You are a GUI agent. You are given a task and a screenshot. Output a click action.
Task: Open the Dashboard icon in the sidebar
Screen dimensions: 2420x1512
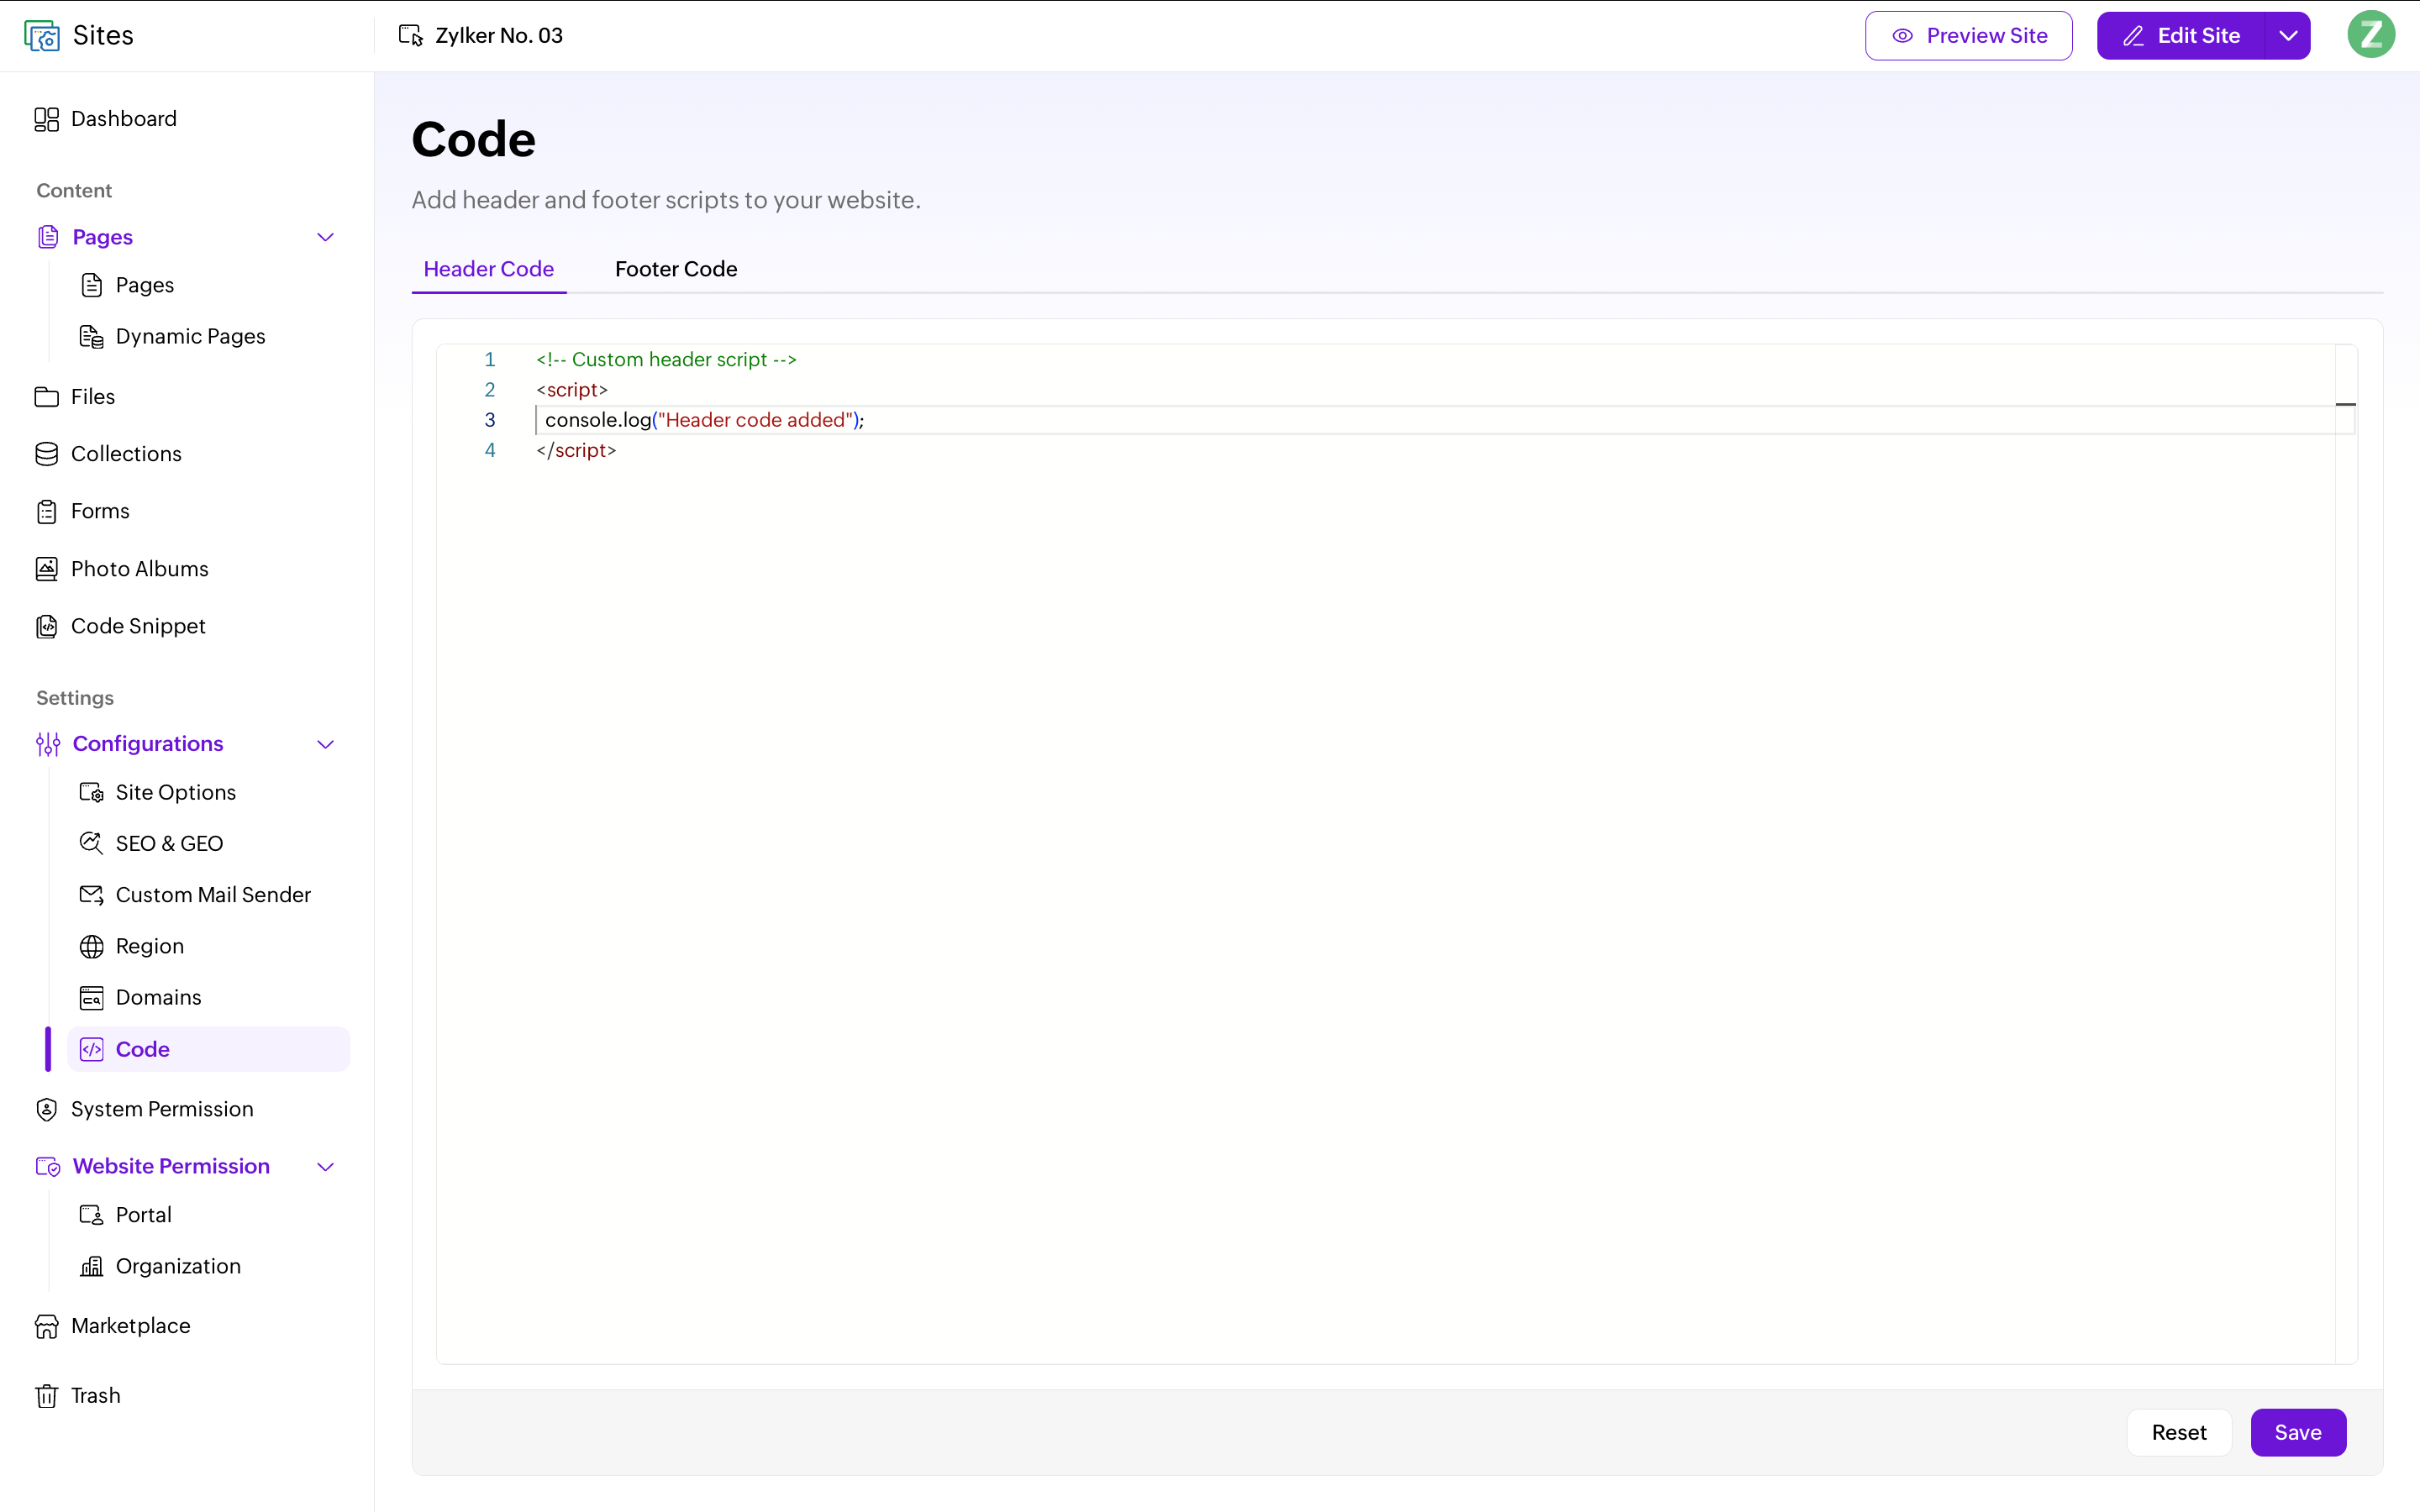click(46, 119)
